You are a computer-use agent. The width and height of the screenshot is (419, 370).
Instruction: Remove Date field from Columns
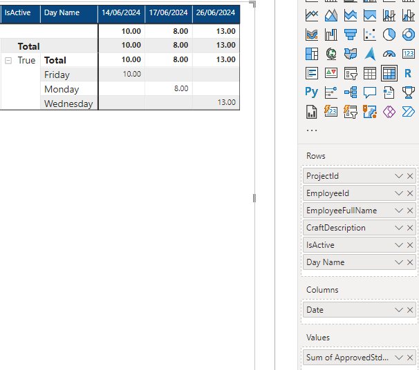(x=410, y=310)
